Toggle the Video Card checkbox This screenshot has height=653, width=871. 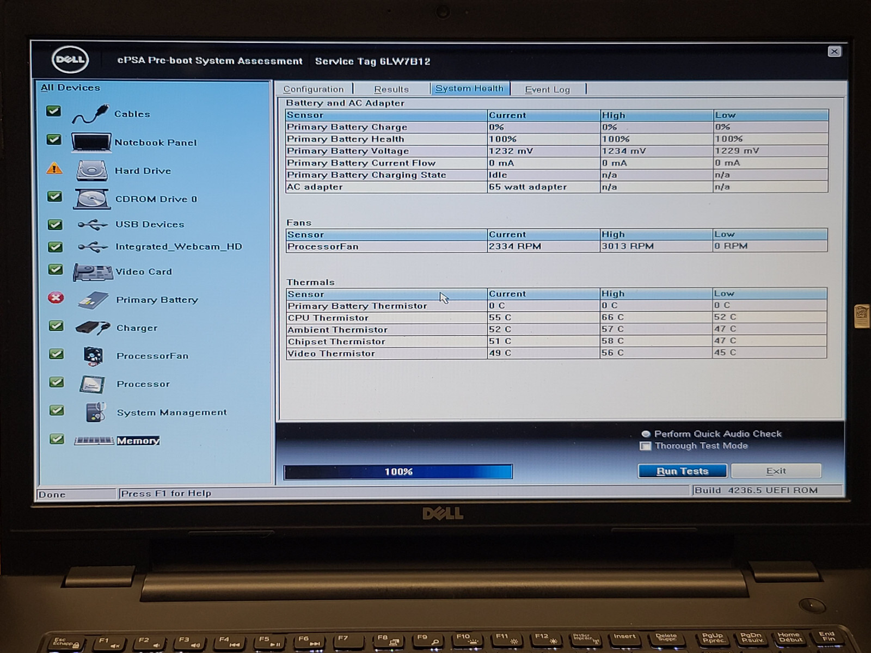coord(55,269)
